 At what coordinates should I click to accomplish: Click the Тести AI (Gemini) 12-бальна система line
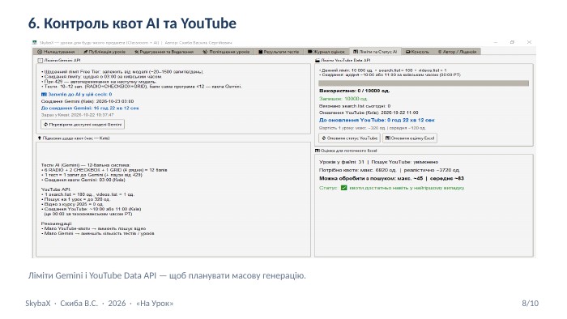(85, 165)
